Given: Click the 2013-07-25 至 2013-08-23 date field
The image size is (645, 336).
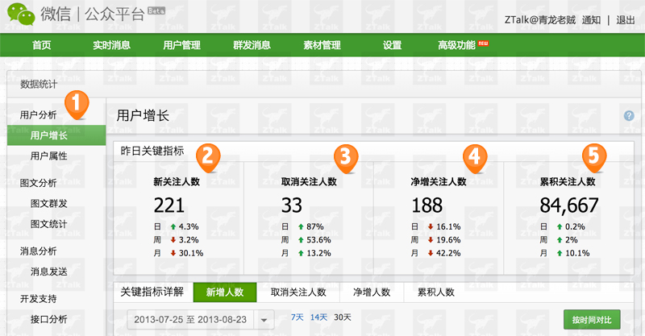Looking at the screenshot, I should 191,320.
